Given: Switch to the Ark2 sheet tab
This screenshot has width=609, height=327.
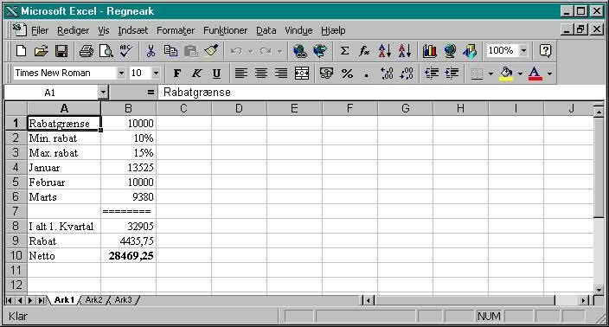Looking at the screenshot, I should (x=93, y=300).
